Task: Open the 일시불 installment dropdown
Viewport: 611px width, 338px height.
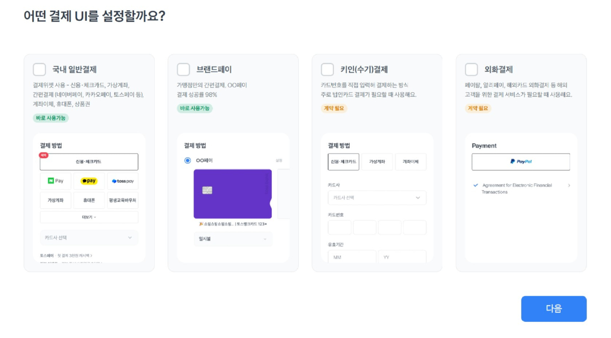Action: point(233,239)
